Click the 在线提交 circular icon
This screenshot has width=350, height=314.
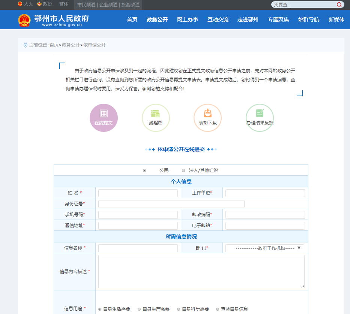click(x=104, y=118)
